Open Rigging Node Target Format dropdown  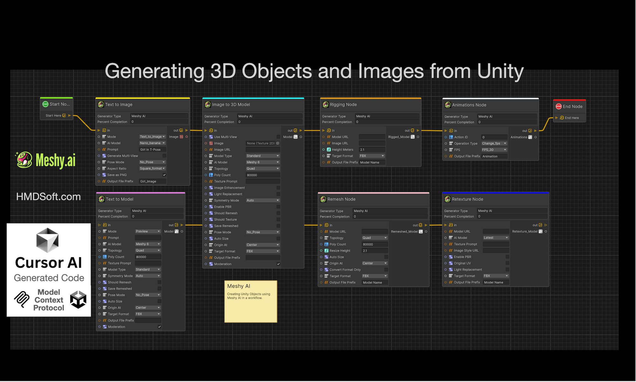[372, 156]
